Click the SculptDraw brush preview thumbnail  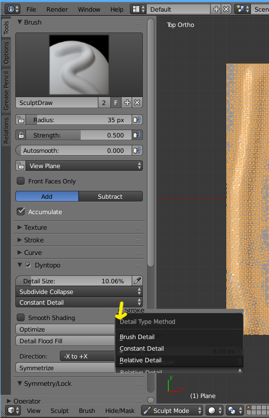point(79,65)
